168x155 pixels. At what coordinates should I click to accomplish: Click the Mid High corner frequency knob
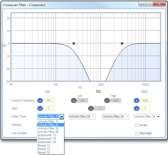click(107, 101)
